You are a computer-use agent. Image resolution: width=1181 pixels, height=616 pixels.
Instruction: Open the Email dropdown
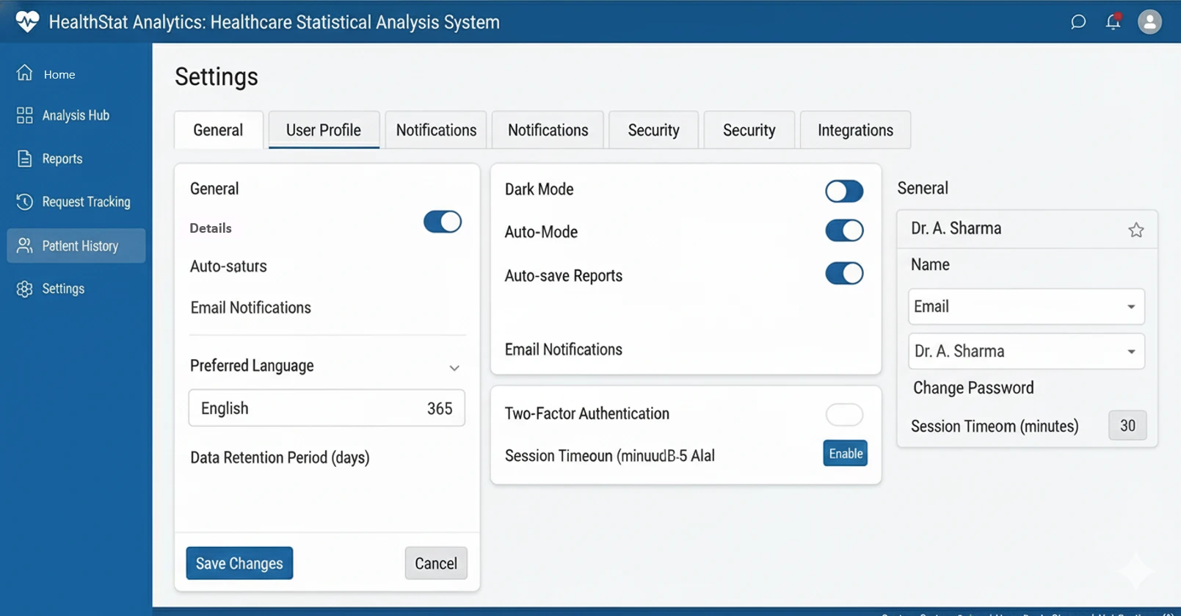[x=1025, y=307]
